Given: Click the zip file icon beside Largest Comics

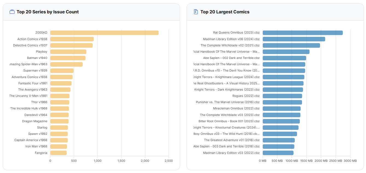Looking at the screenshot, I should coord(196,12).
